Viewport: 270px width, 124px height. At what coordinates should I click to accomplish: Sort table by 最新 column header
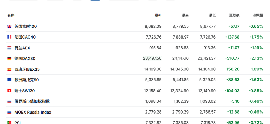pyautogui.click(x=158, y=15)
